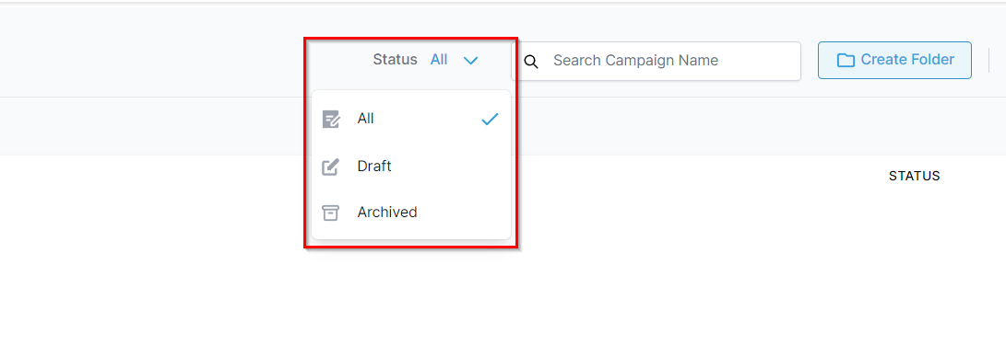This screenshot has width=1006, height=357.
Task: Click the word Archived in the dropdown
Action: tap(387, 213)
